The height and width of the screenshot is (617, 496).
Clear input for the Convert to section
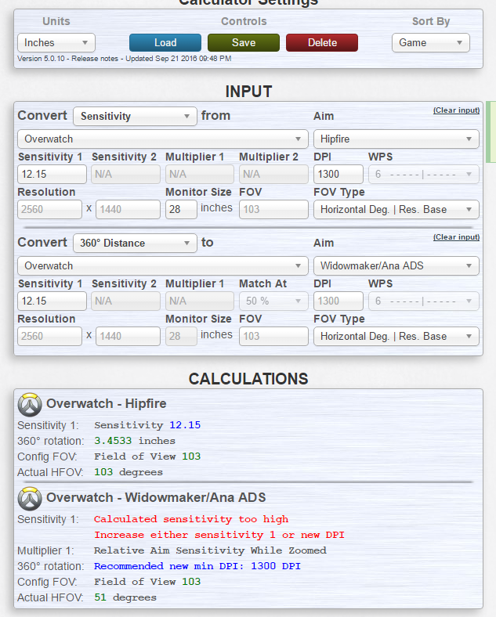tap(456, 237)
